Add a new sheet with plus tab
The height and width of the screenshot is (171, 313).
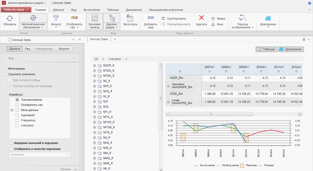tap(115, 39)
